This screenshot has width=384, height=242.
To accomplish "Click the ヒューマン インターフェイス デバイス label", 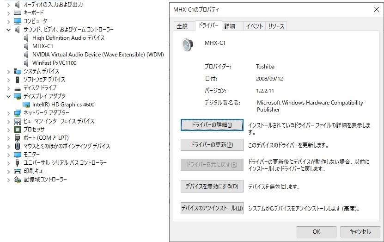I will pyautogui.click(x=59, y=121).
